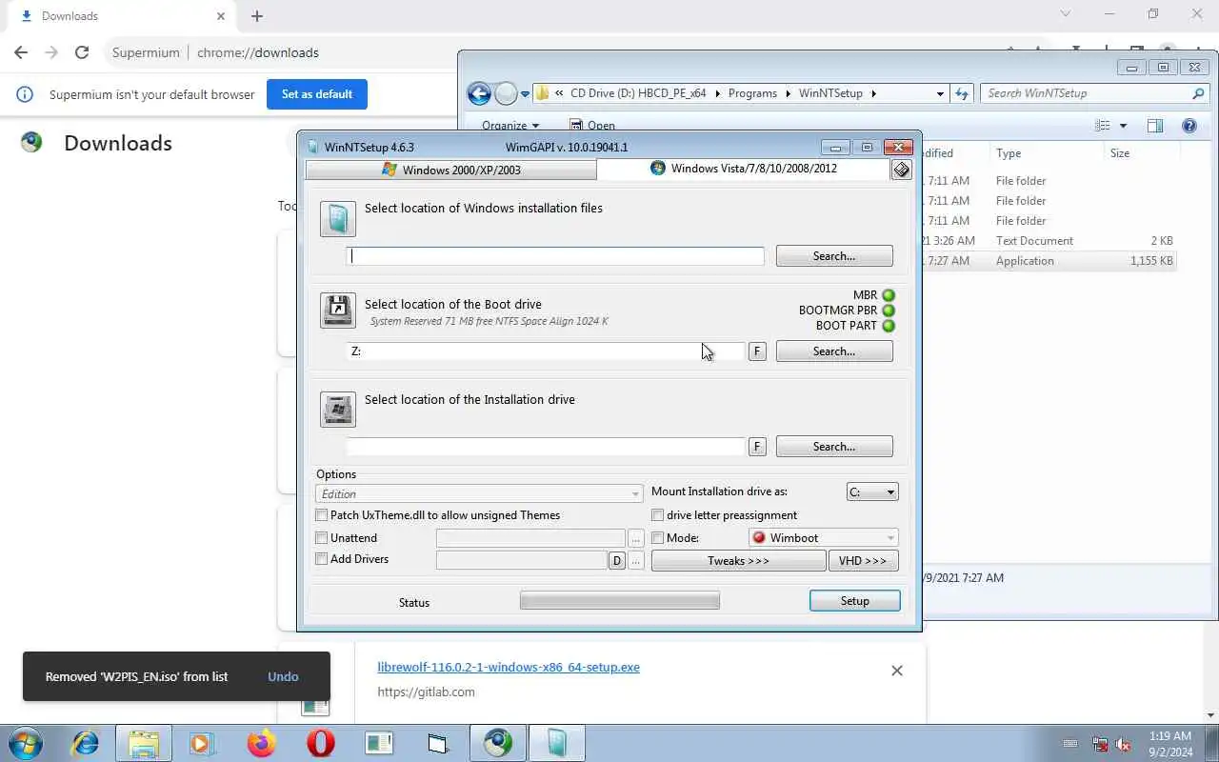Enable Patch UxTheme.dll checkbox
The width and height of the screenshot is (1219, 762).
tap(322, 515)
